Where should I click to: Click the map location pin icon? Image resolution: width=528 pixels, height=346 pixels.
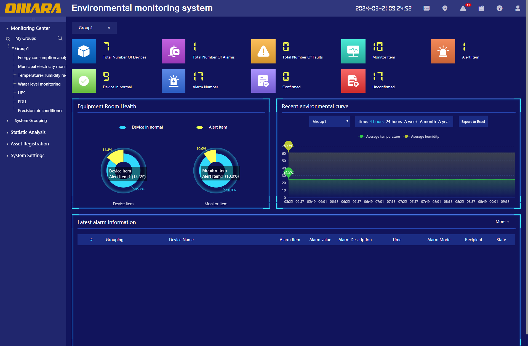[445, 8]
